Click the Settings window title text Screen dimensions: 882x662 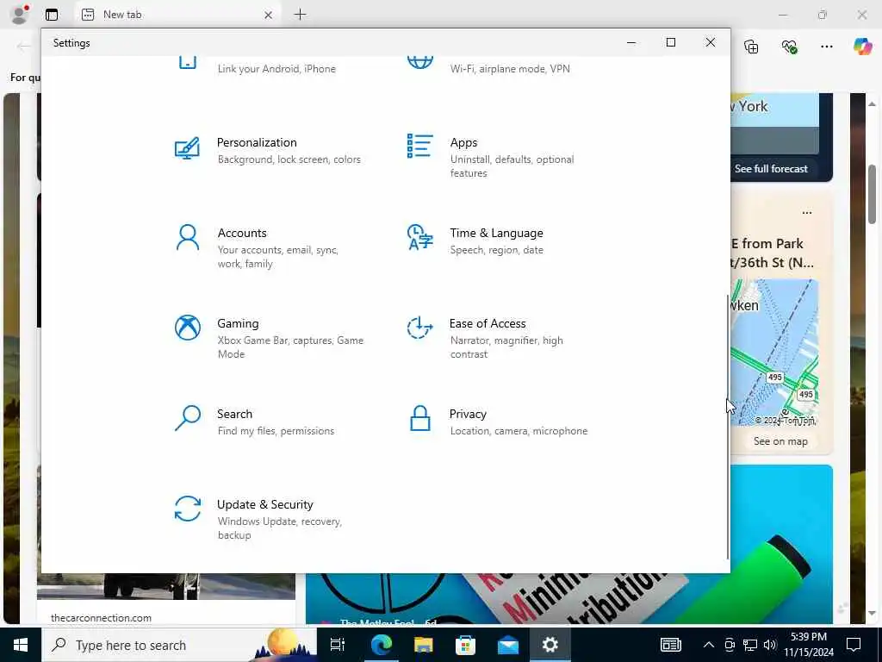(x=71, y=43)
